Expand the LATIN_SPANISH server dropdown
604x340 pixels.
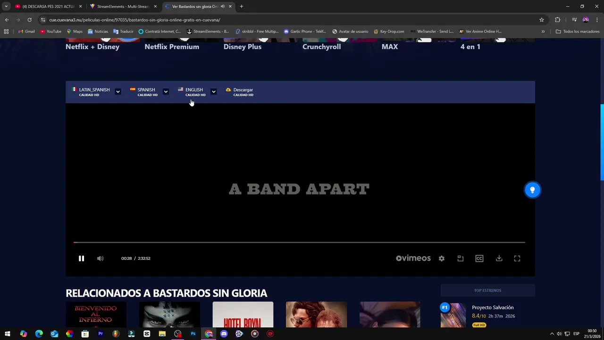(118, 92)
